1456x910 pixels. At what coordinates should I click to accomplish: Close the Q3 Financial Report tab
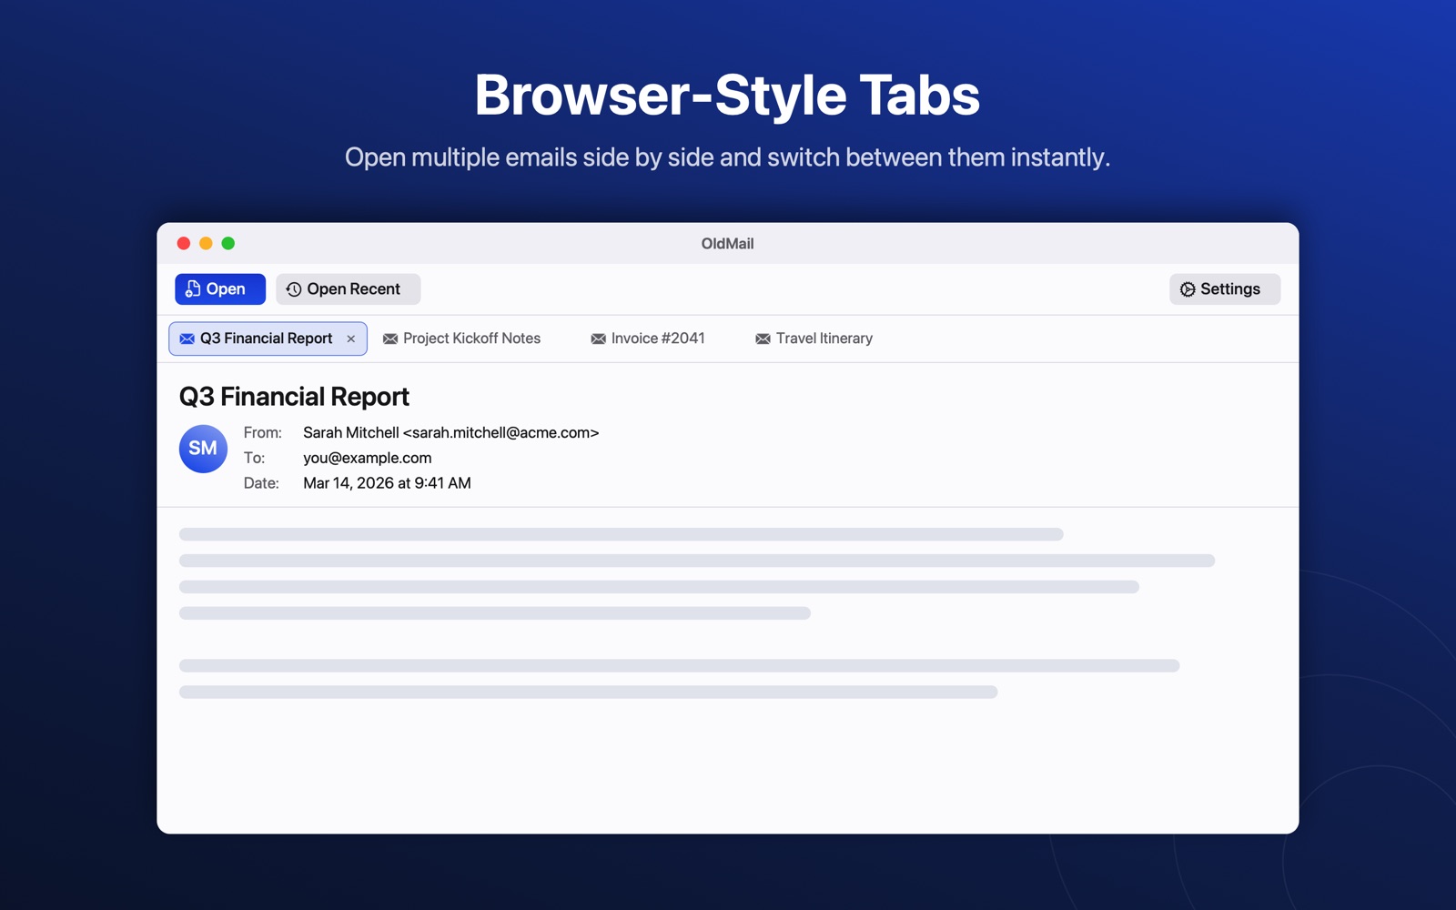(x=351, y=339)
